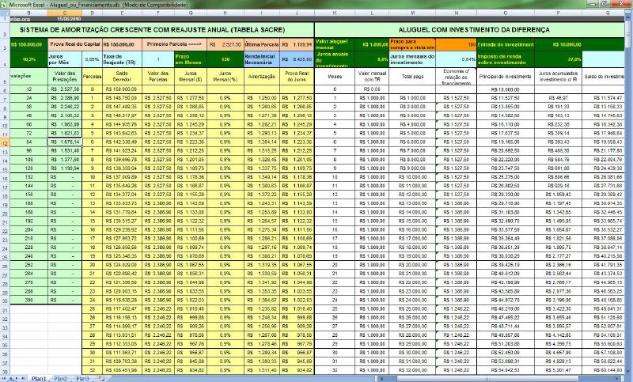Select the 'R$ 10.000,00' entrada value in row 3
The width and height of the screenshot is (633, 382).
[558, 44]
